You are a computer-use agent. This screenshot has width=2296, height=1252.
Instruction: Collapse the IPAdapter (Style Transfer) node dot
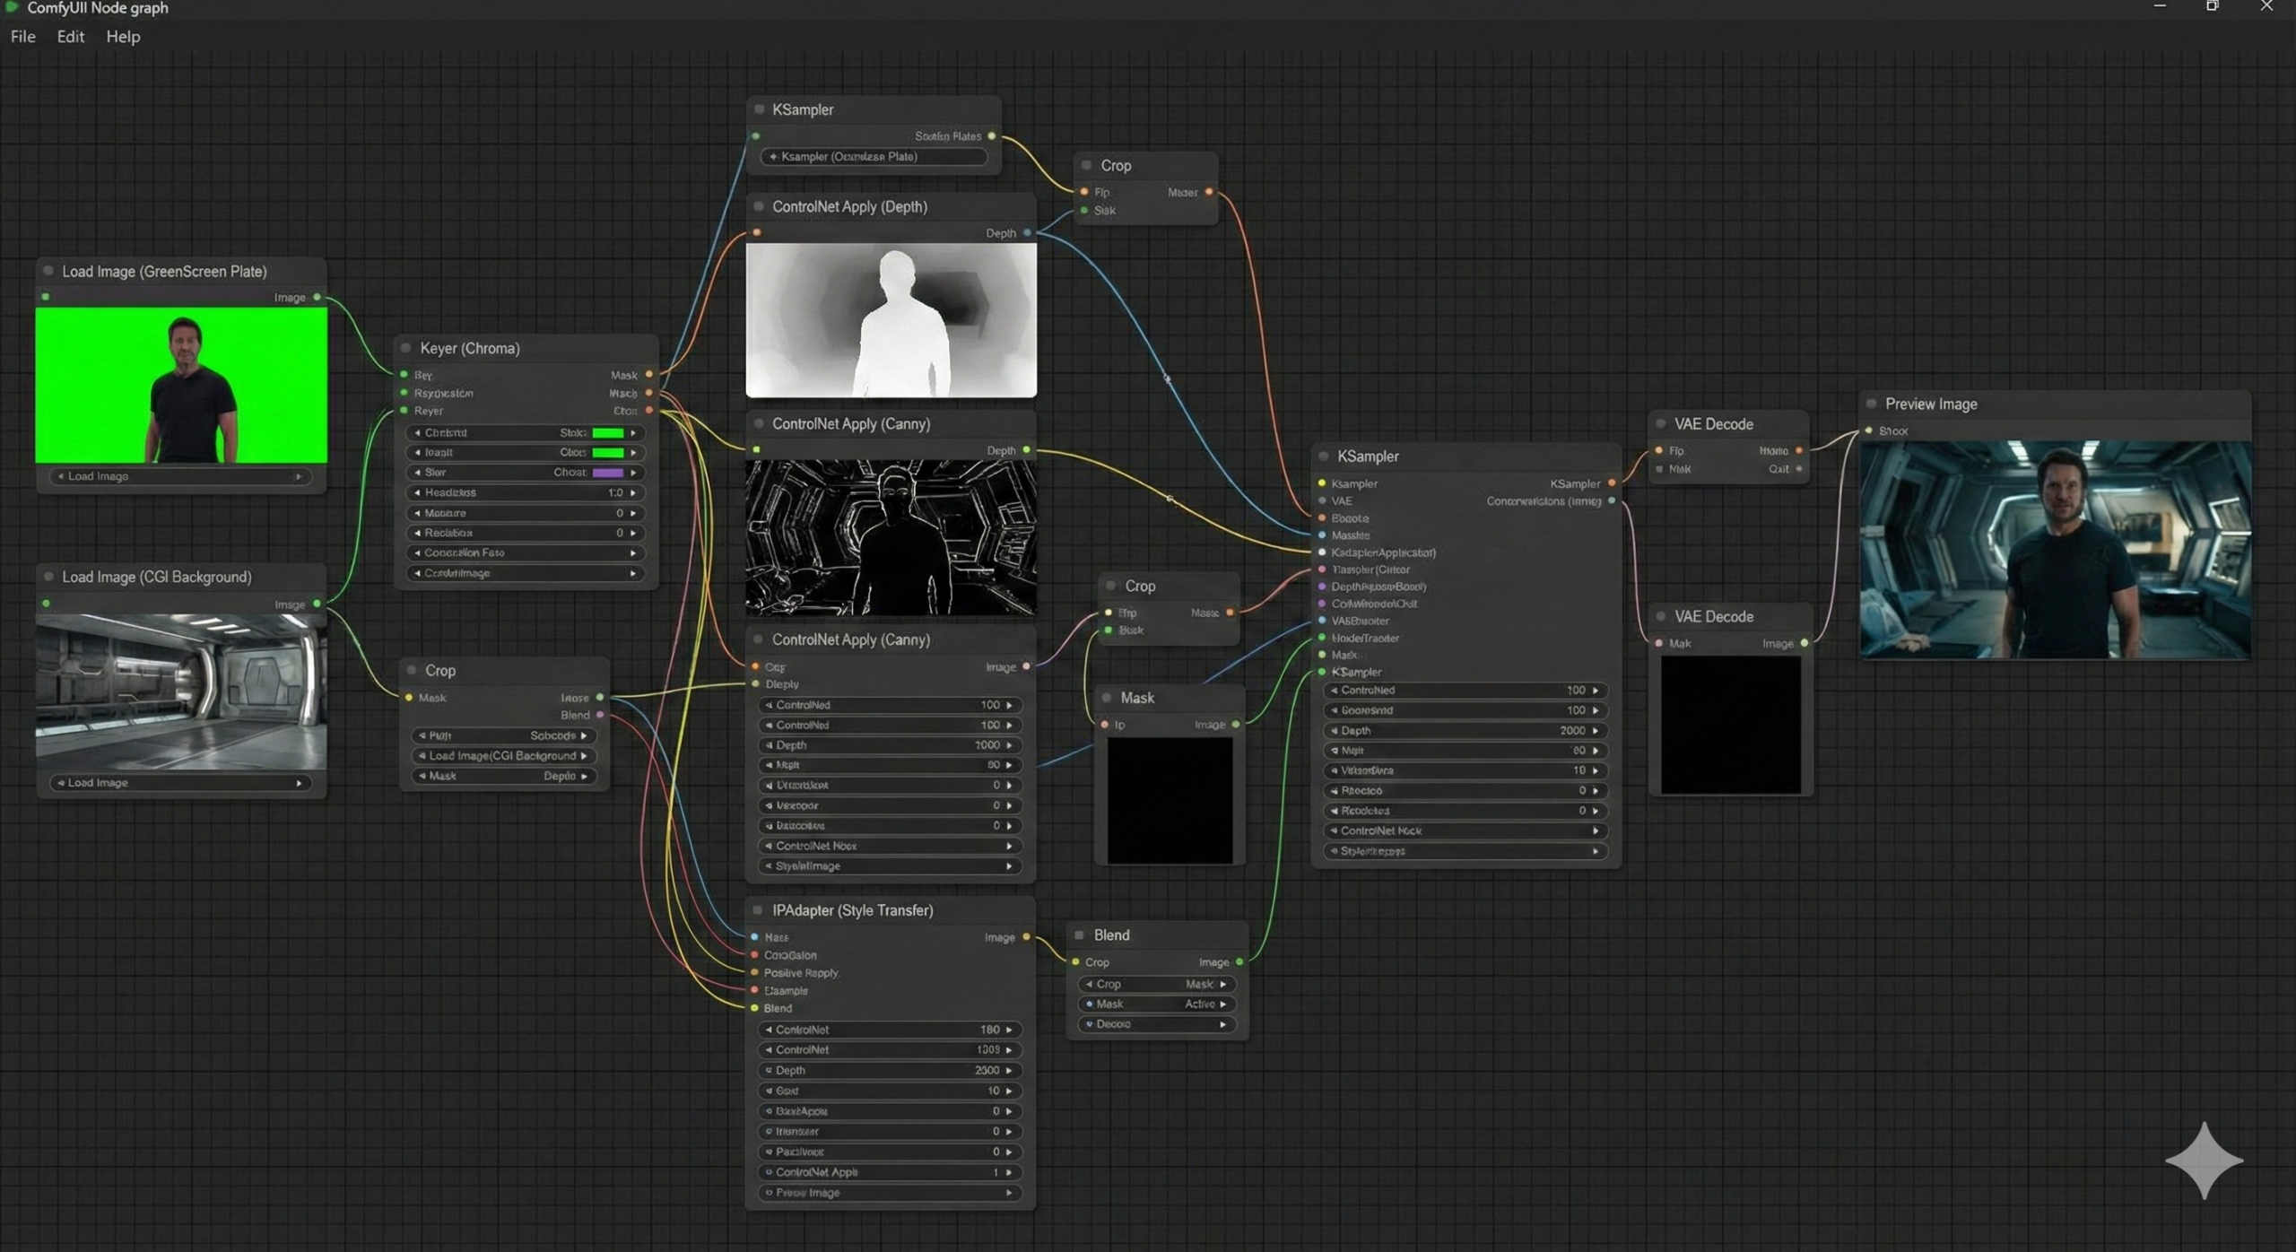(x=758, y=910)
